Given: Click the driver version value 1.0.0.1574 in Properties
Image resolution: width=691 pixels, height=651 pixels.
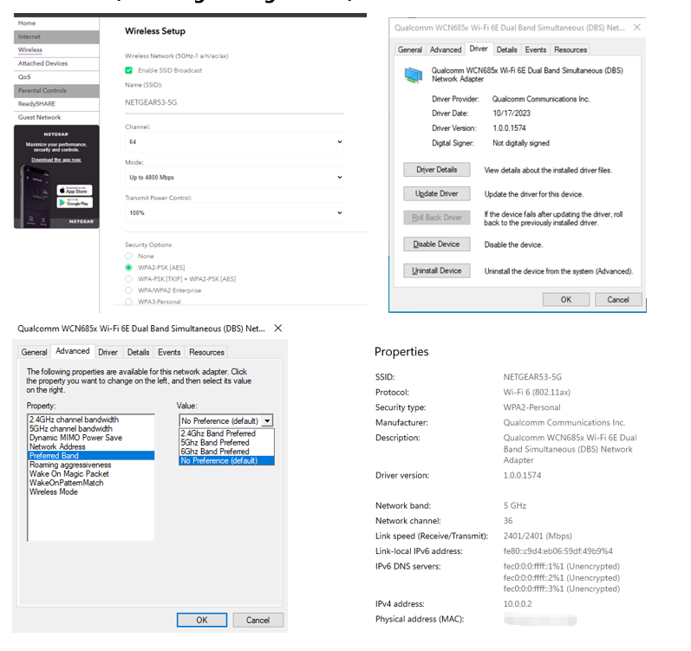Looking at the screenshot, I should tap(522, 476).
